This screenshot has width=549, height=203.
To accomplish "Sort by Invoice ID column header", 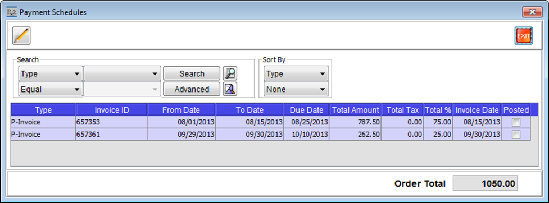I will 112,110.
